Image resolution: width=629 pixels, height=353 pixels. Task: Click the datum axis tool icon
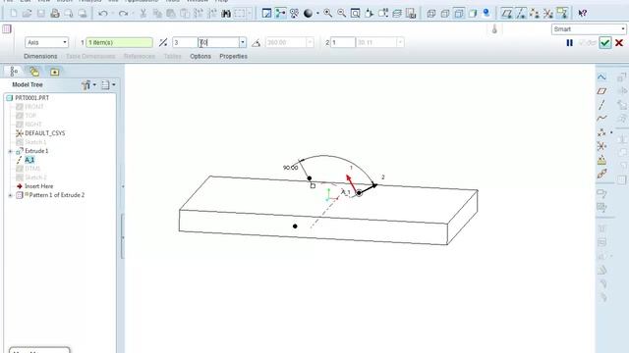click(x=601, y=105)
